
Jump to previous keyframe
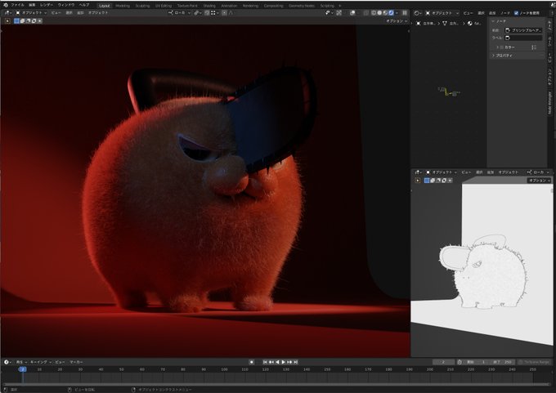[x=271, y=362]
